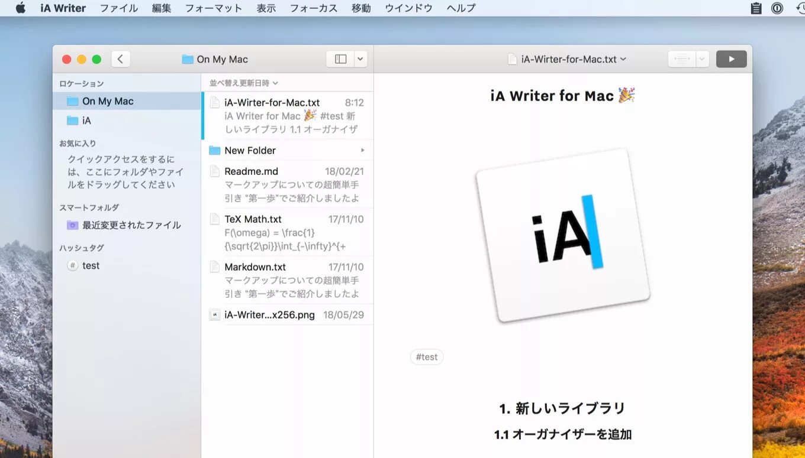This screenshot has height=458, width=805.
Task: Click the ハッシュタグ section header
Action: tap(82, 248)
